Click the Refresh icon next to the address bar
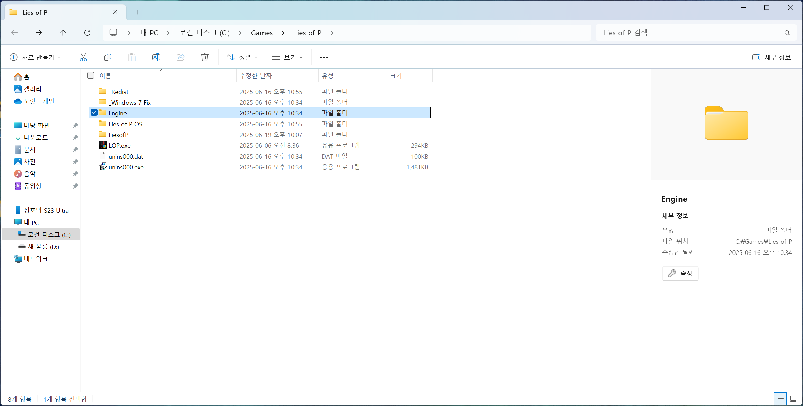This screenshot has width=803, height=406. [87, 33]
